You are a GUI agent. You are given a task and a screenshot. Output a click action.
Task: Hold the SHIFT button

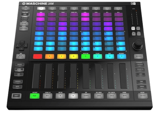tap(17, 96)
